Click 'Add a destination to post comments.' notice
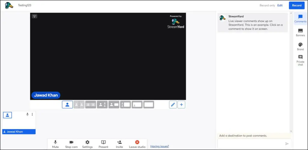The width and height of the screenshot is (308, 150). click(243, 136)
